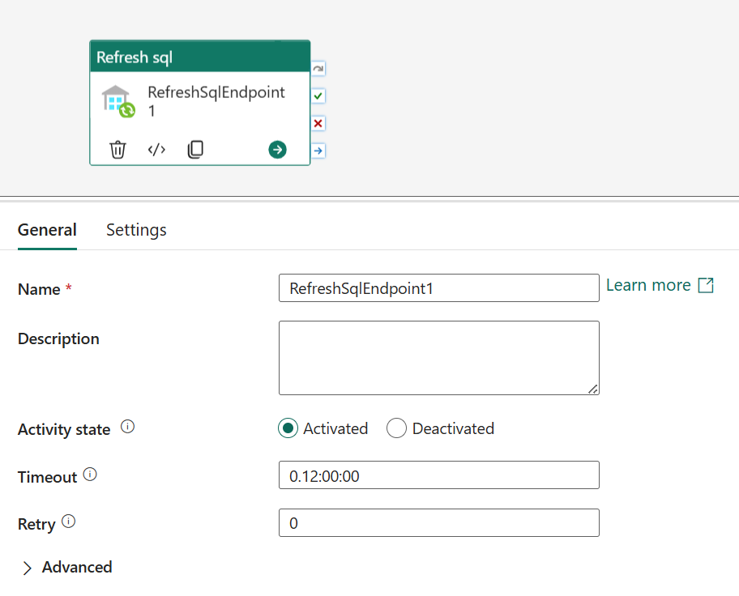Select the On skip gray arrow connector

[x=318, y=69]
